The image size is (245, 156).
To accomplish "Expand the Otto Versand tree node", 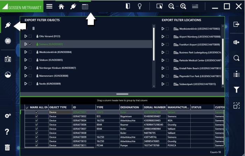I will [26, 36].
